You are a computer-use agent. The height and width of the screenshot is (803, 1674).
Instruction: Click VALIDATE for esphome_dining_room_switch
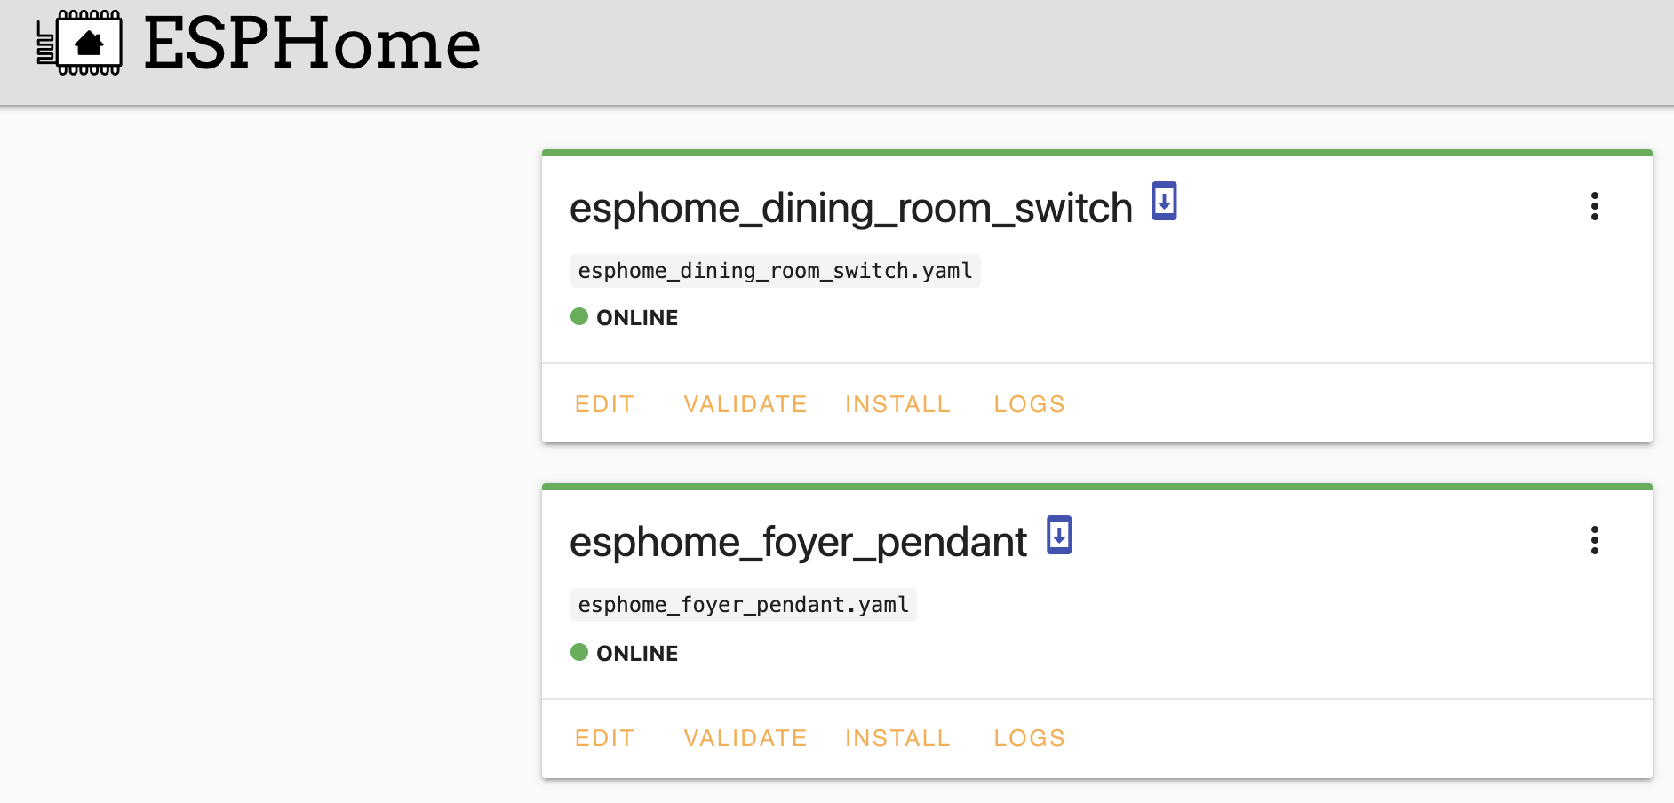tap(745, 403)
